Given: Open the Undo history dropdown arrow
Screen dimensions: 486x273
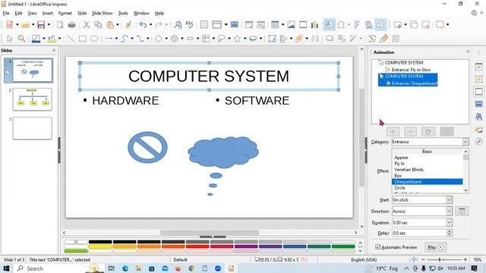Looking at the screenshot, I should 150,25.
